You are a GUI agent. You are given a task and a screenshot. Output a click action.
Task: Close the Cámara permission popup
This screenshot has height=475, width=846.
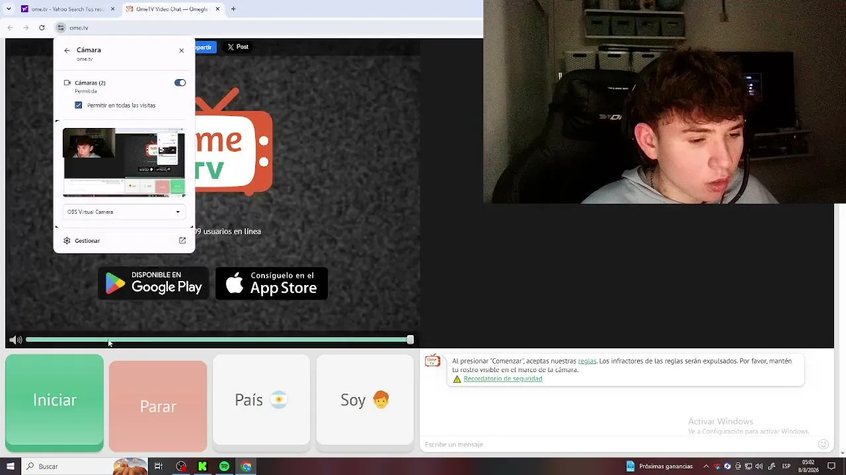(182, 50)
